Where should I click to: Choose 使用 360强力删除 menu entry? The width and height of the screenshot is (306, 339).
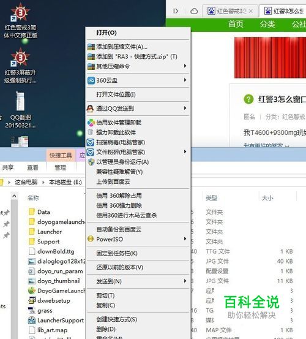(x=138, y=205)
